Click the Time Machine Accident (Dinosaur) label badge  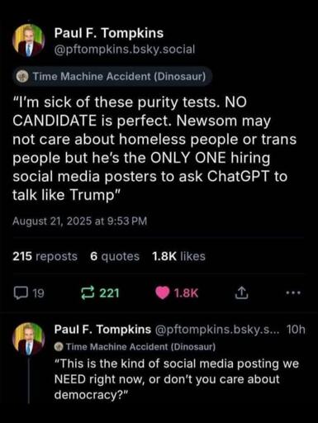pos(113,76)
